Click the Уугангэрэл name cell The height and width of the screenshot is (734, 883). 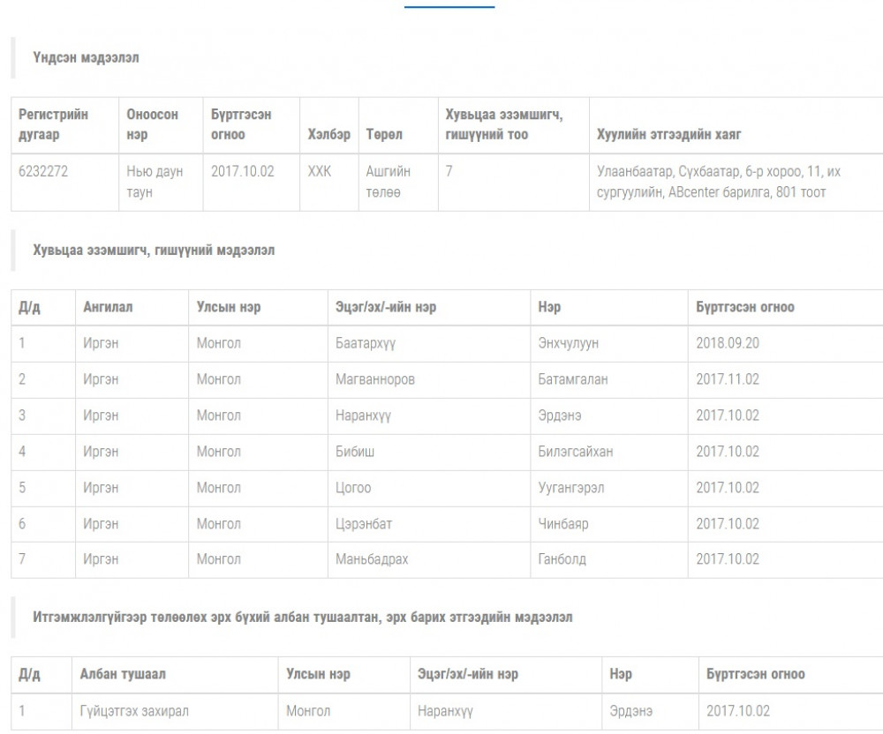tap(570, 488)
